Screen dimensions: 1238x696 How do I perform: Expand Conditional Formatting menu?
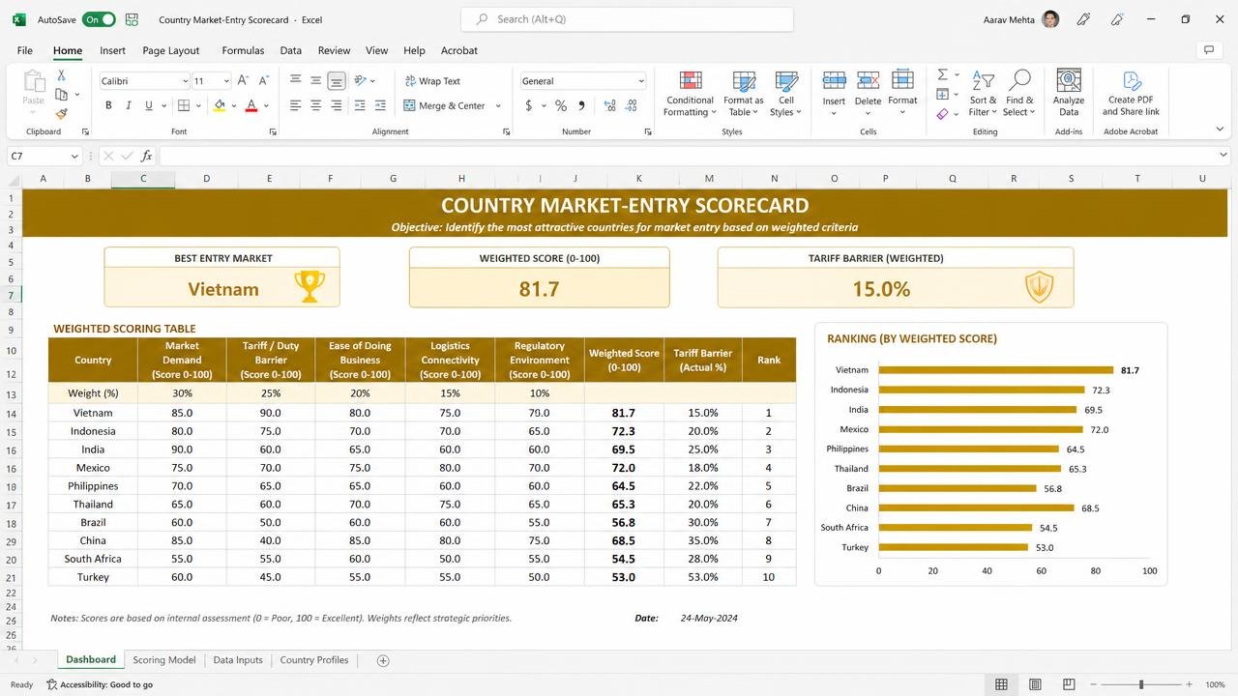tap(690, 93)
